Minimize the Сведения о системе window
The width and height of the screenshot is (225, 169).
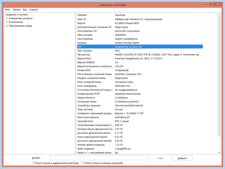(206, 4)
